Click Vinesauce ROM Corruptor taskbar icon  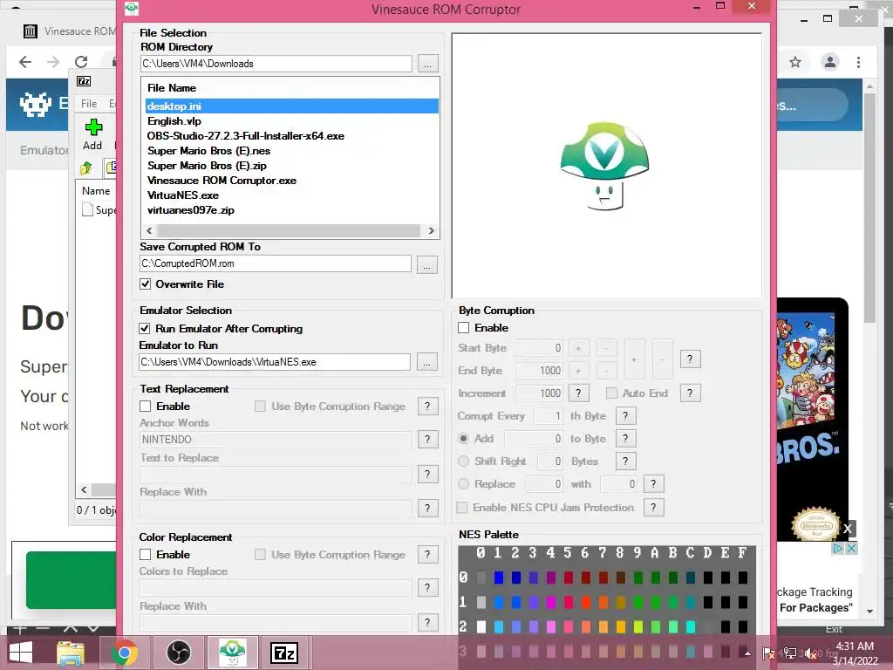pos(232,653)
